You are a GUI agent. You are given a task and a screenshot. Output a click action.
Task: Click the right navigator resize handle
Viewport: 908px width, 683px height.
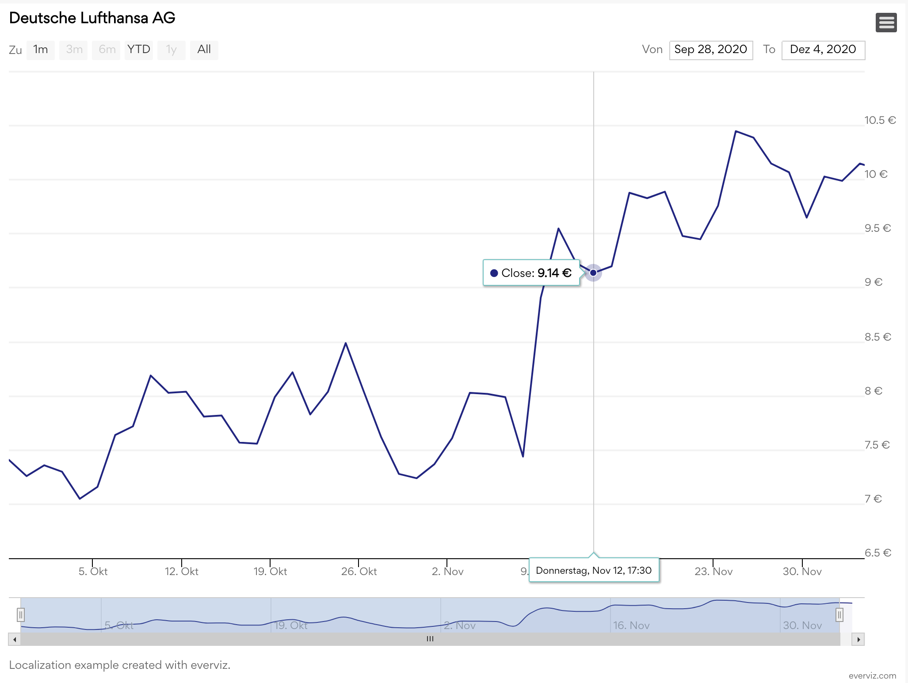(839, 614)
